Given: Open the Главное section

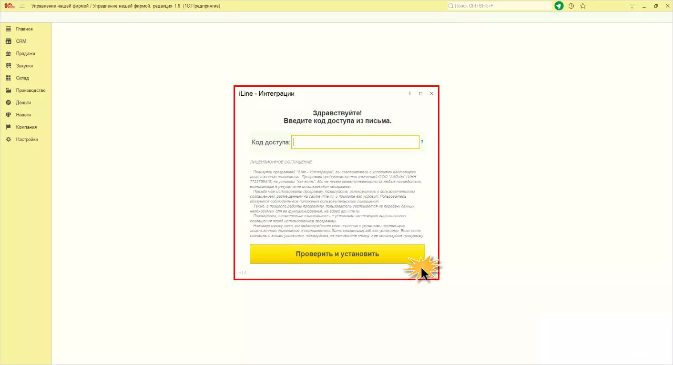Looking at the screenshot, I should (x=24, y=29).
